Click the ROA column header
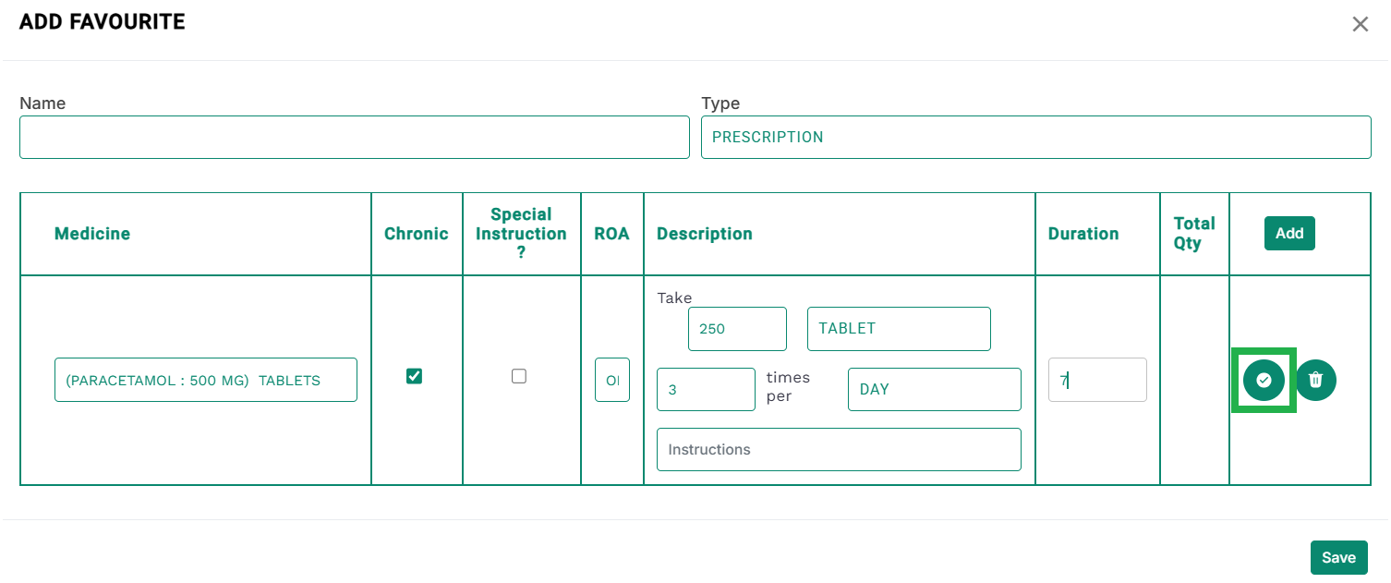 611,234
